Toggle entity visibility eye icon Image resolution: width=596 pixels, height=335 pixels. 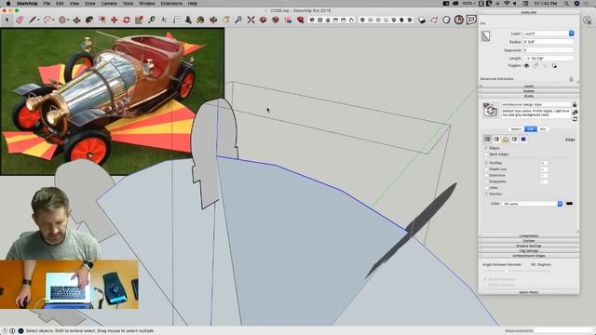point(526,66)
